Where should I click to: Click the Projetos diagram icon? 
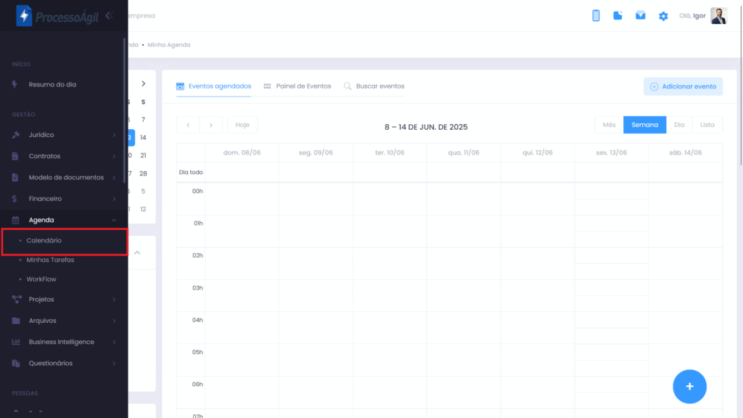(x=17, y=299)
